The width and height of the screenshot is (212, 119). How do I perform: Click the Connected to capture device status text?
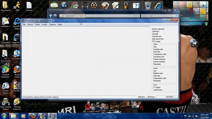pyautogui.click(x=40, y=97)
